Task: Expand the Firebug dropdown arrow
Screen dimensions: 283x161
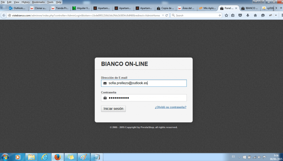Action: coord(276,15)
